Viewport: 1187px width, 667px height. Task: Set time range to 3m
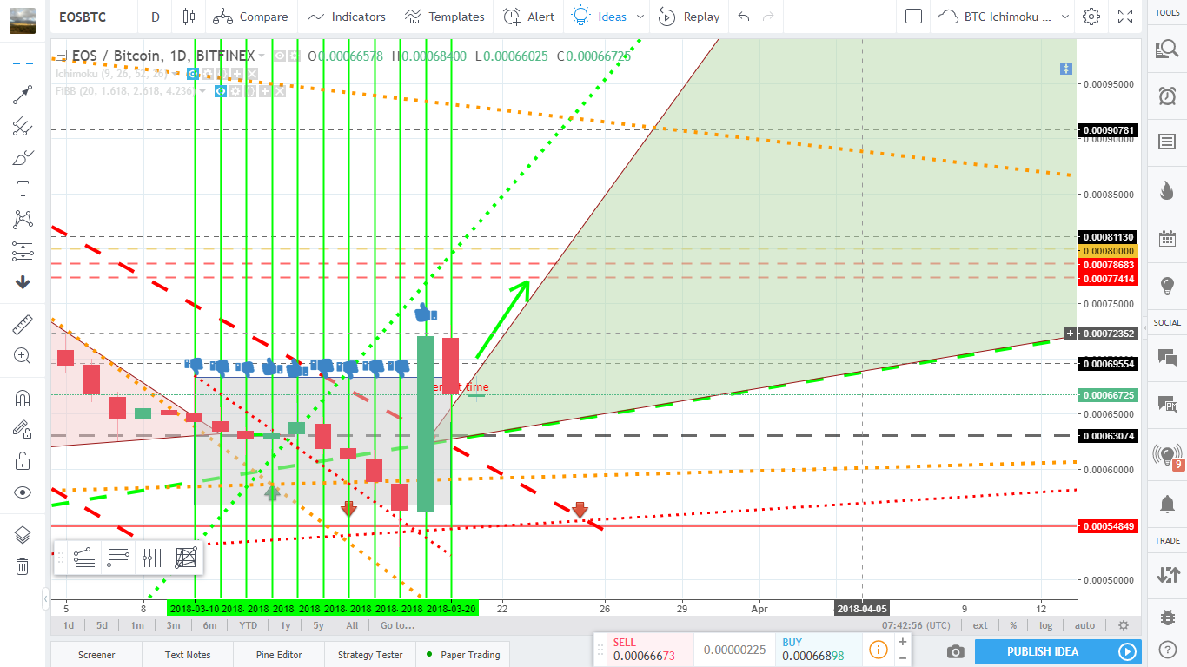[x=173, y=625]
